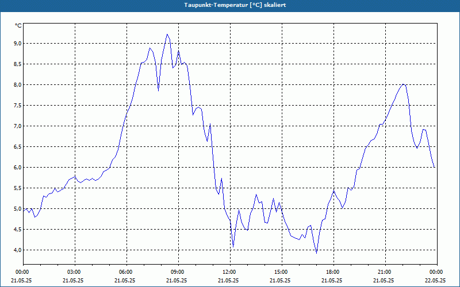This screenshot has width=460, height=287.
Task: Click the 5,0 y-axis label
Action: coord(18,208)
